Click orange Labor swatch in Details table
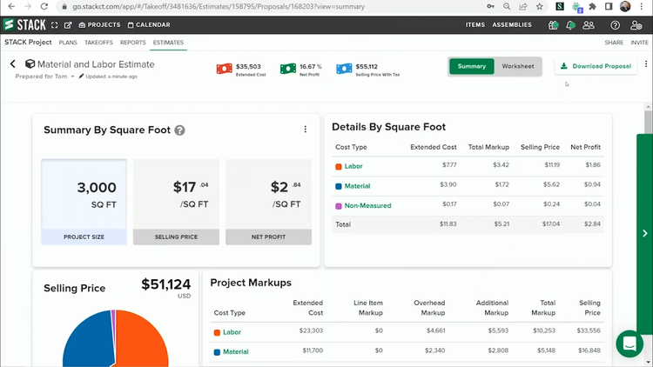 coord(339,166)
